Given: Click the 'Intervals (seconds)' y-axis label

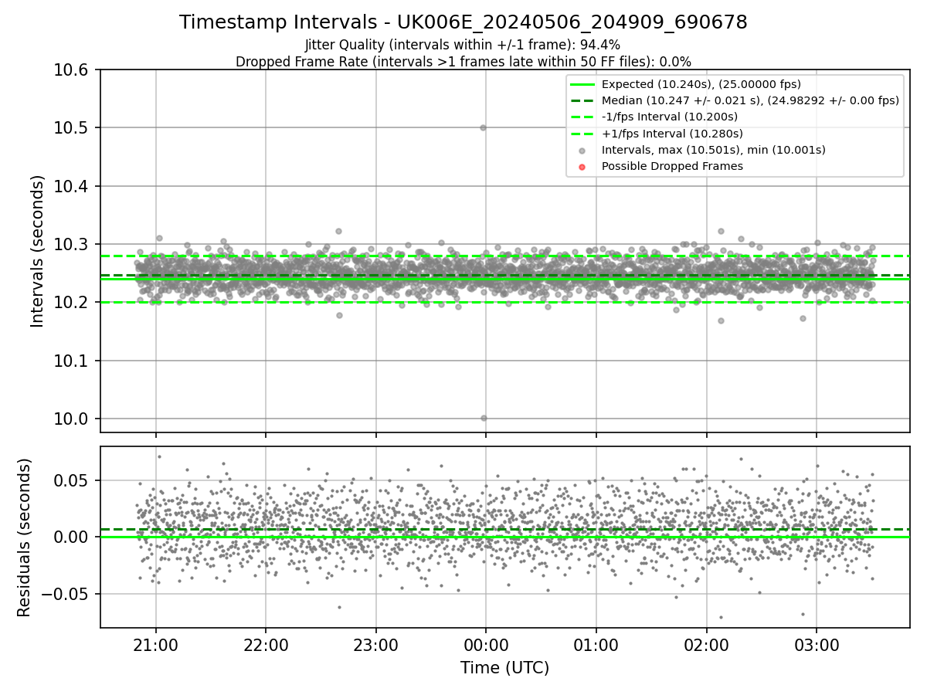Looking at the screenshot, I should (38, 251).
